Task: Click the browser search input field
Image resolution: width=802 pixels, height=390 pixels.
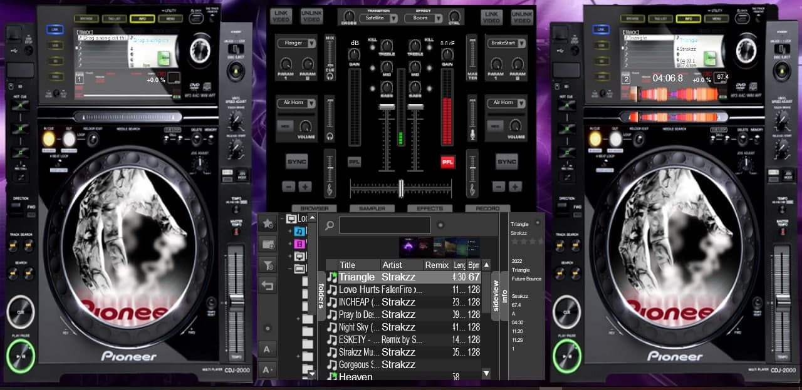Action: coord(385,225)
